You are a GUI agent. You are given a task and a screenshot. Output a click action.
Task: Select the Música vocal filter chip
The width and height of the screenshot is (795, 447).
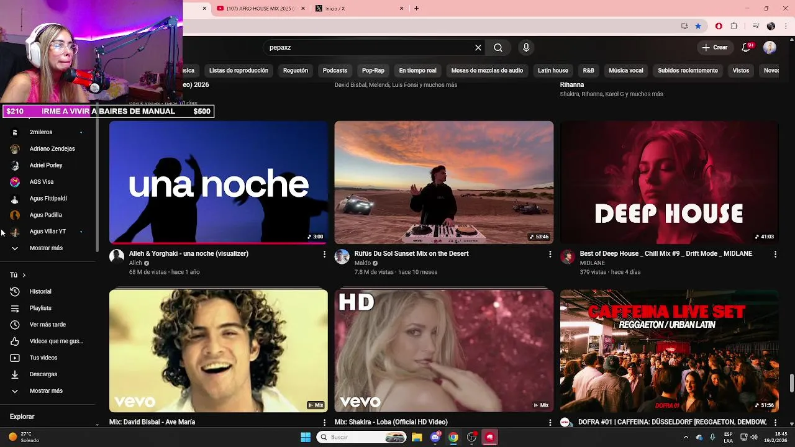pos(626,70)
